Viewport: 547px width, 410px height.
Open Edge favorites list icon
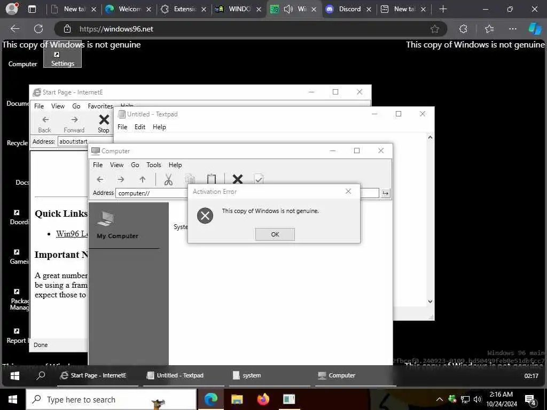(x=489, y=29)
